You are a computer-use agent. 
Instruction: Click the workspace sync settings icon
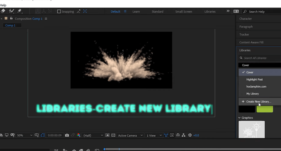[236, 11]
